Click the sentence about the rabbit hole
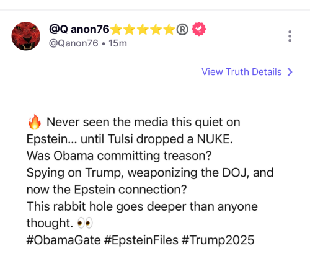Screen dimensions: 310x264 click(142, 214)
